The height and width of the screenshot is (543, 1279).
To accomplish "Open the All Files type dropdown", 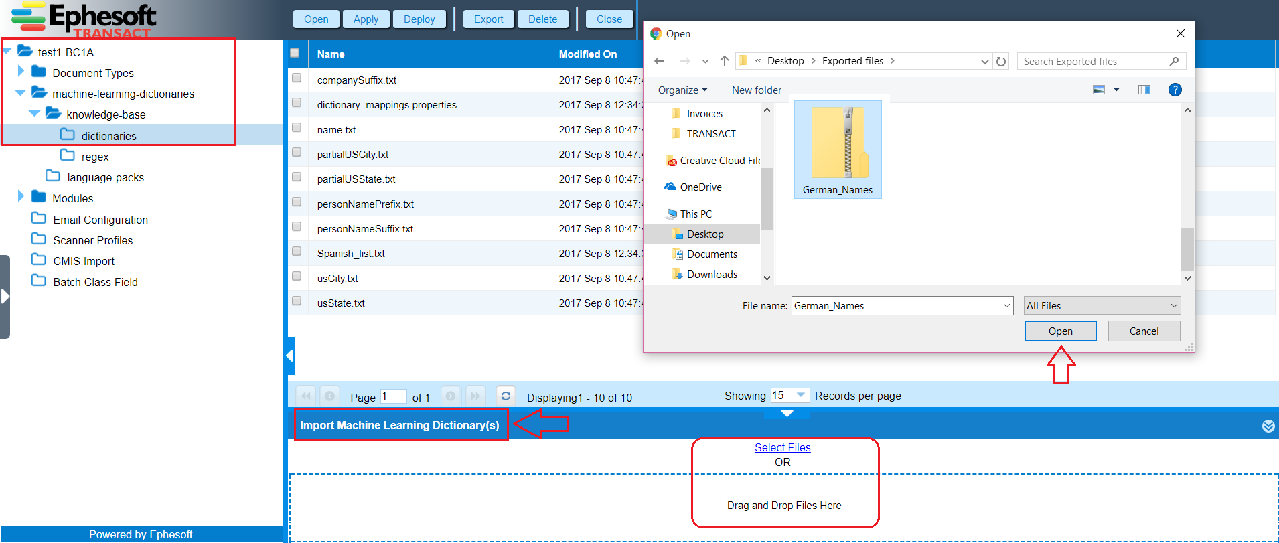I will coord(1102,305).
